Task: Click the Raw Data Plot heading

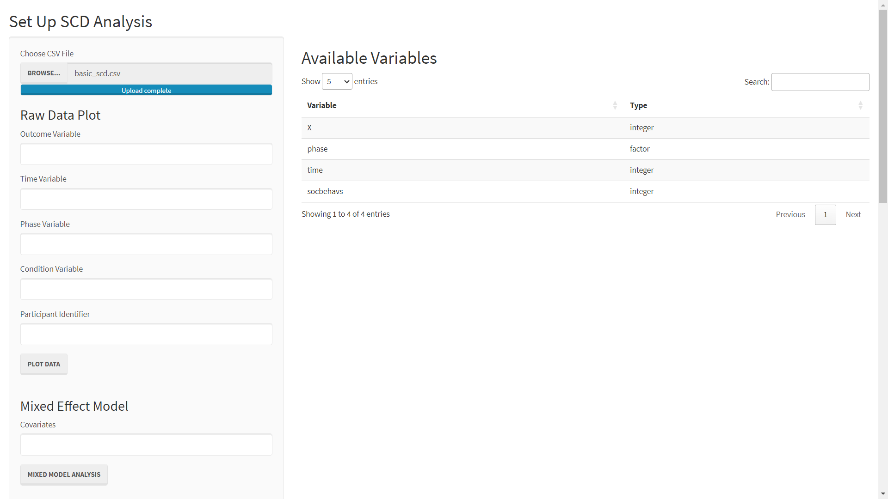Action: [x=60, y=115]
